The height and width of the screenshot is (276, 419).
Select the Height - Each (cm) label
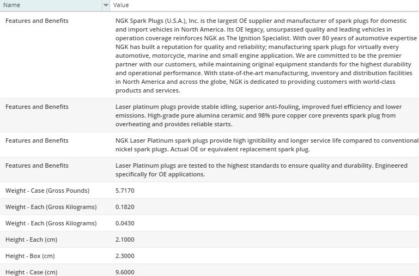35,240
